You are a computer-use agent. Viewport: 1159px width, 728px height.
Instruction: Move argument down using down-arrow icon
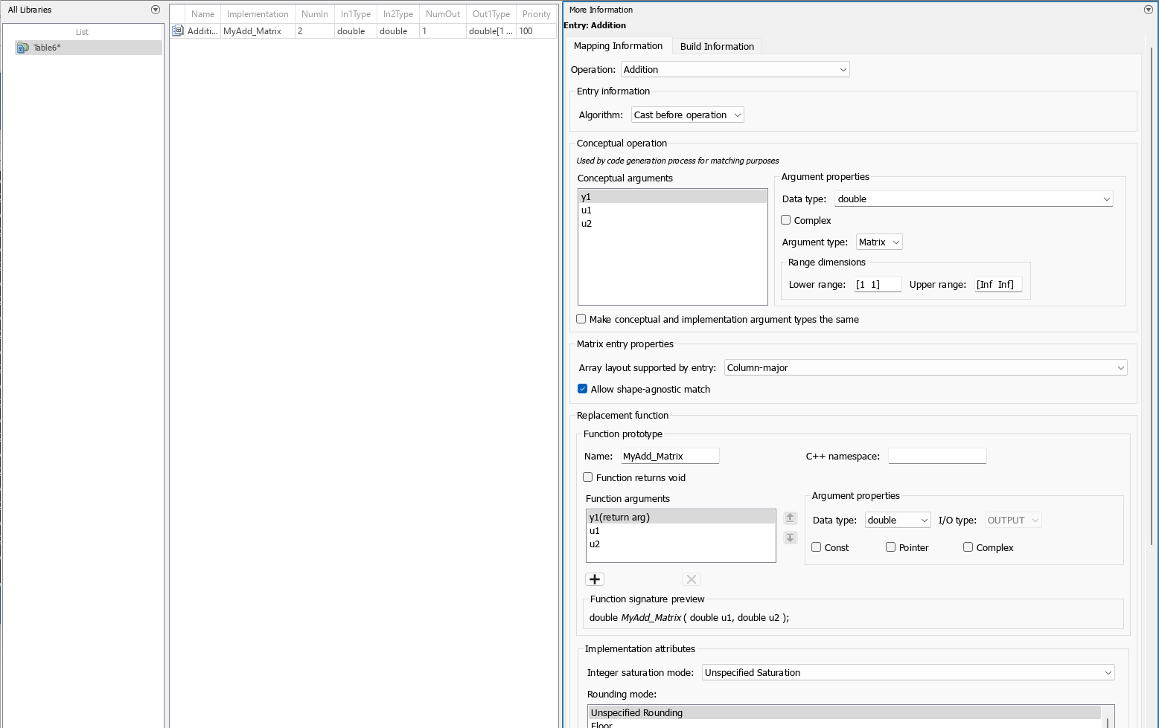[790, 538]
